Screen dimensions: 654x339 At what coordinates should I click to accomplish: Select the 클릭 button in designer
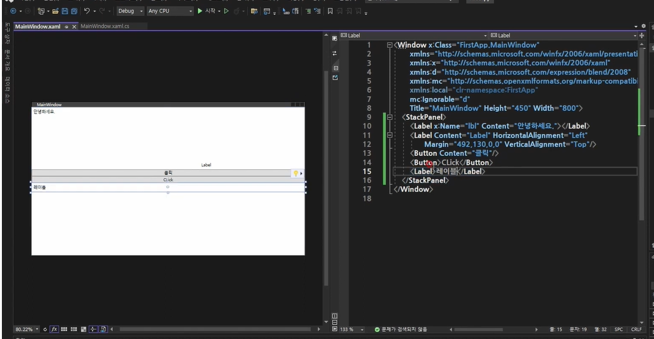pyautogui.click(x=168, y=173)
